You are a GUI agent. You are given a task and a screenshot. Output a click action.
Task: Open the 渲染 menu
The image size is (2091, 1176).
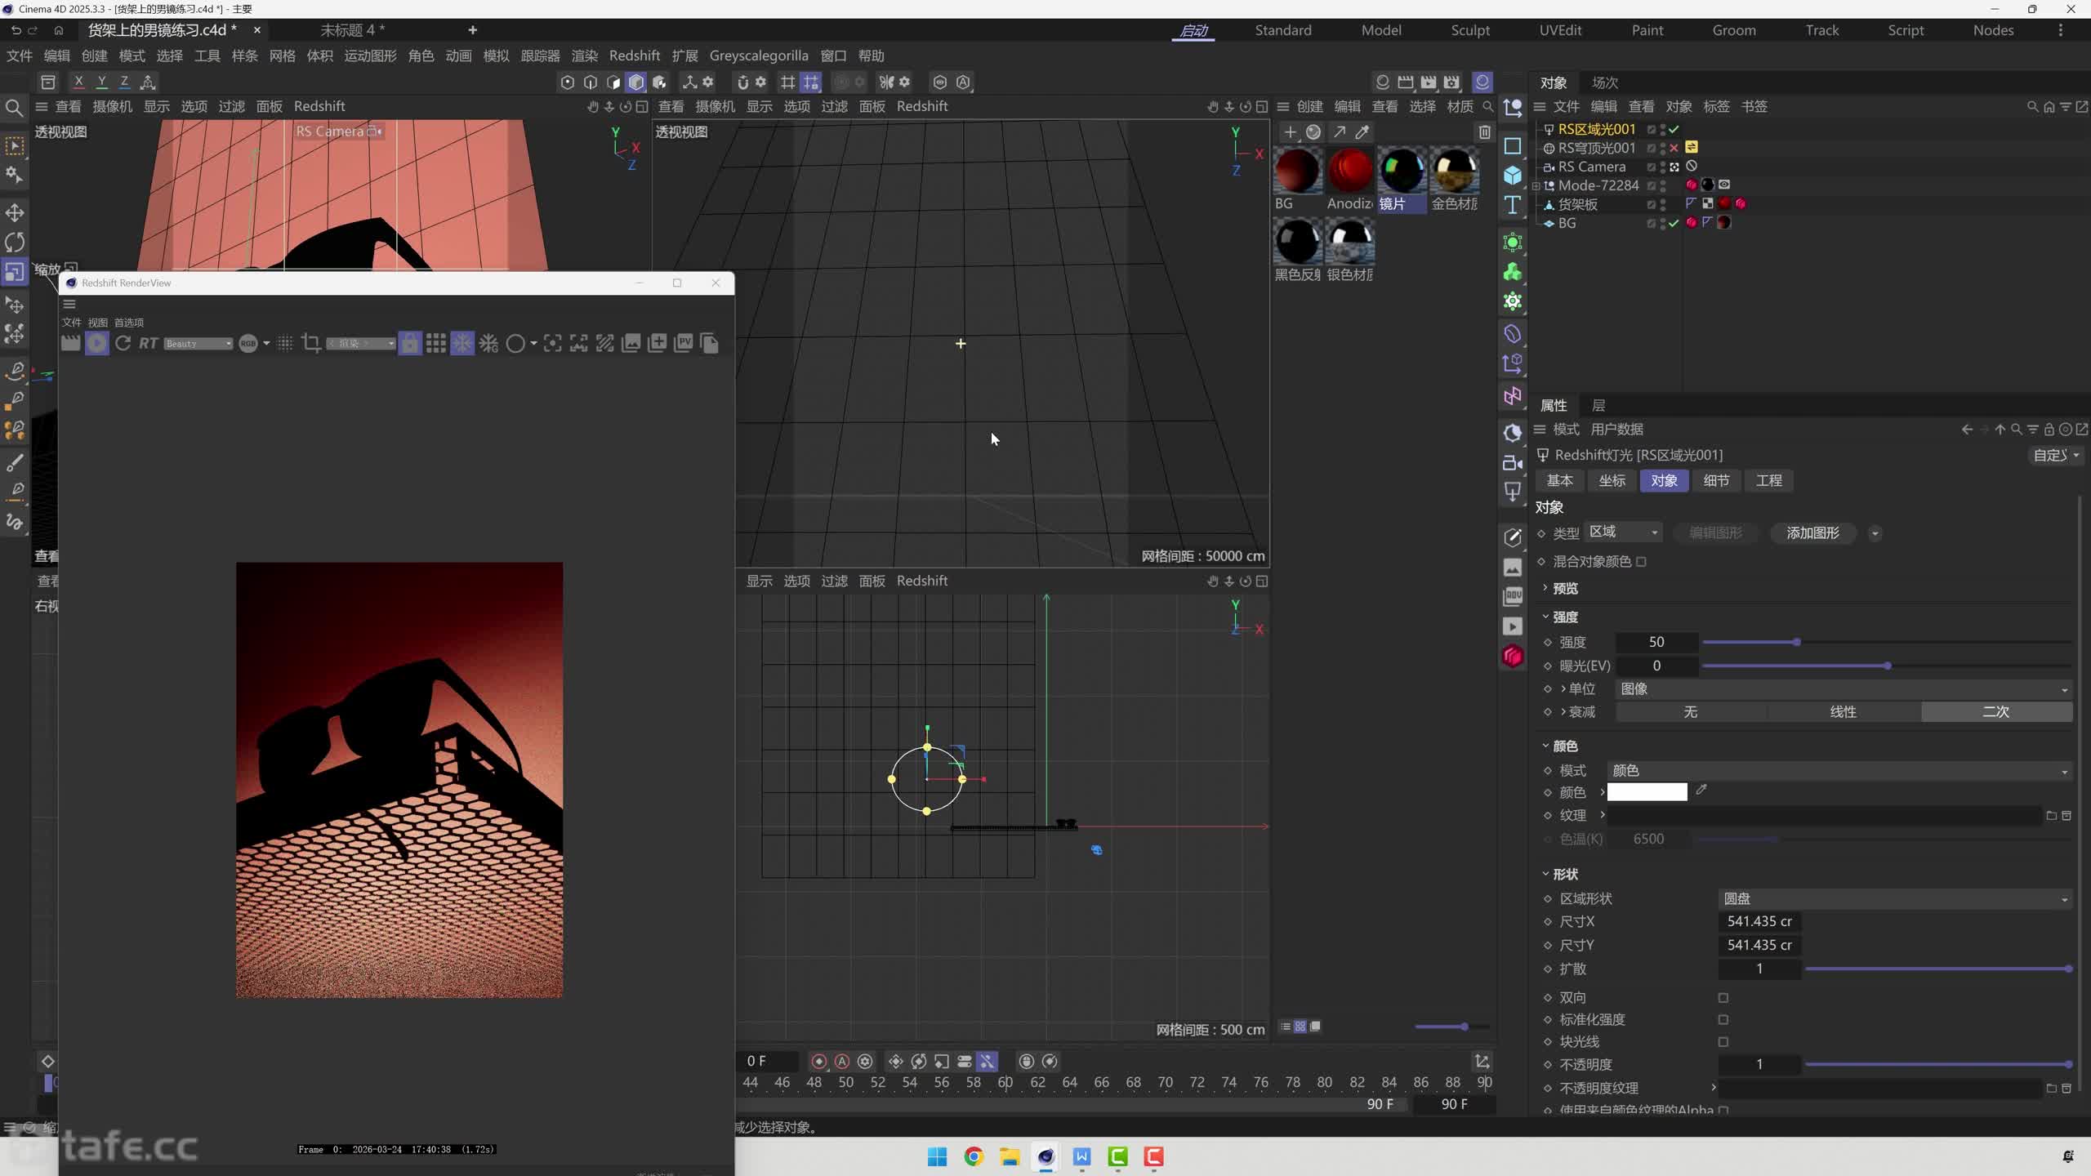[585, 56]
